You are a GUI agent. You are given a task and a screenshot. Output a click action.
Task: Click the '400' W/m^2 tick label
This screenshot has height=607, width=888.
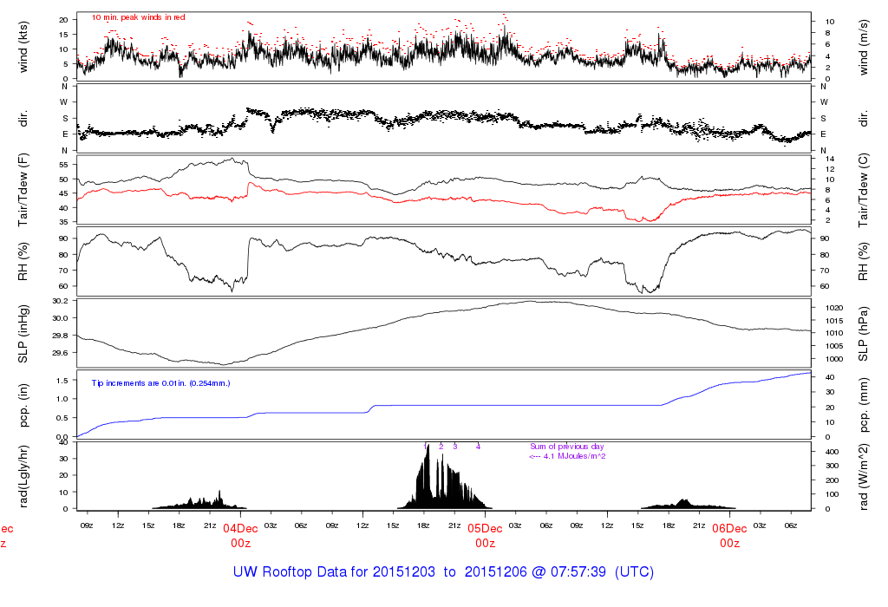pos(832,452)
